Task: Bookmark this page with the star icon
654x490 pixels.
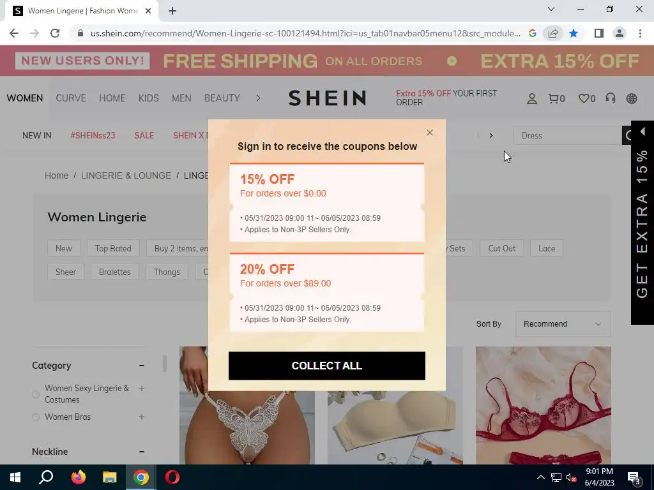Action: pyautogui.click(x=574, y=33)
